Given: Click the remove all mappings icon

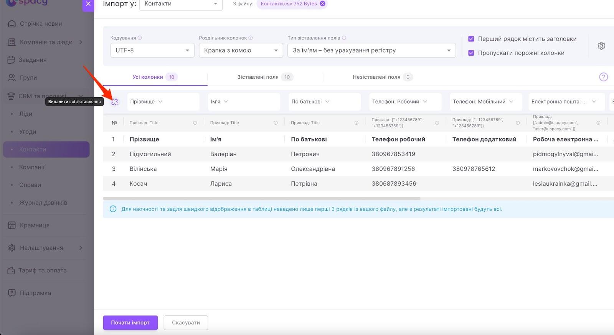Looking at the screenshot, I should 114,102.
